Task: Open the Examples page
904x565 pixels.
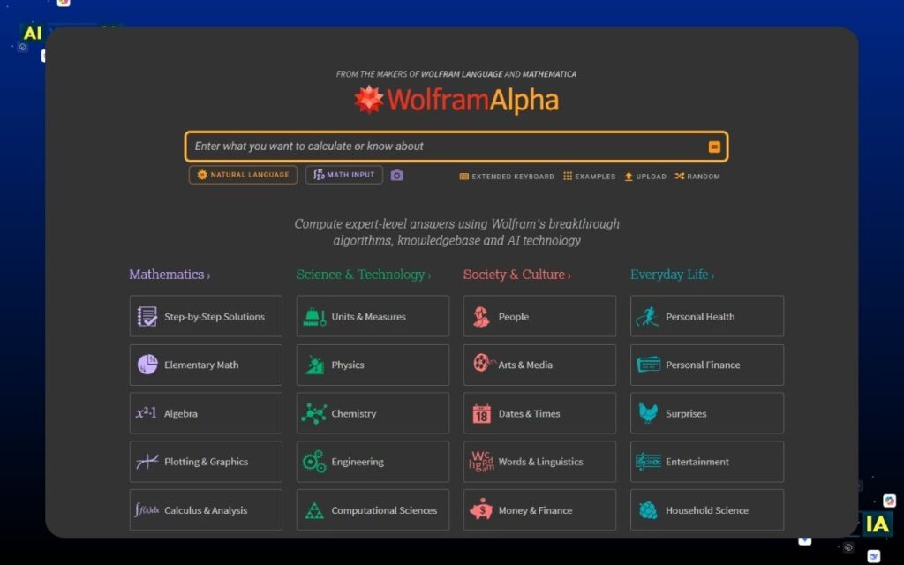Action: tap(589, 176)
